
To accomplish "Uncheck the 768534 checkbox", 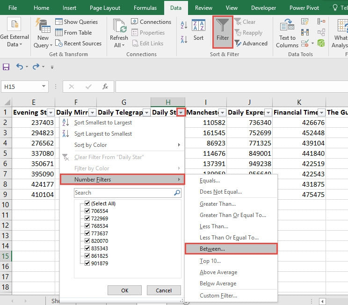I will click(x=87, y=226).
